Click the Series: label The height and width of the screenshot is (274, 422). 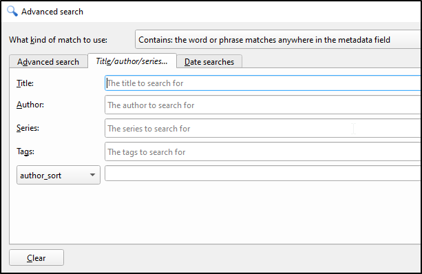[x=28, y=128]
